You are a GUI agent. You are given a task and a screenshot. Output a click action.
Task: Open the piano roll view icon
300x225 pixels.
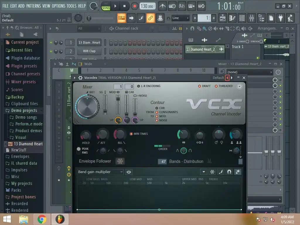[232, 18]
